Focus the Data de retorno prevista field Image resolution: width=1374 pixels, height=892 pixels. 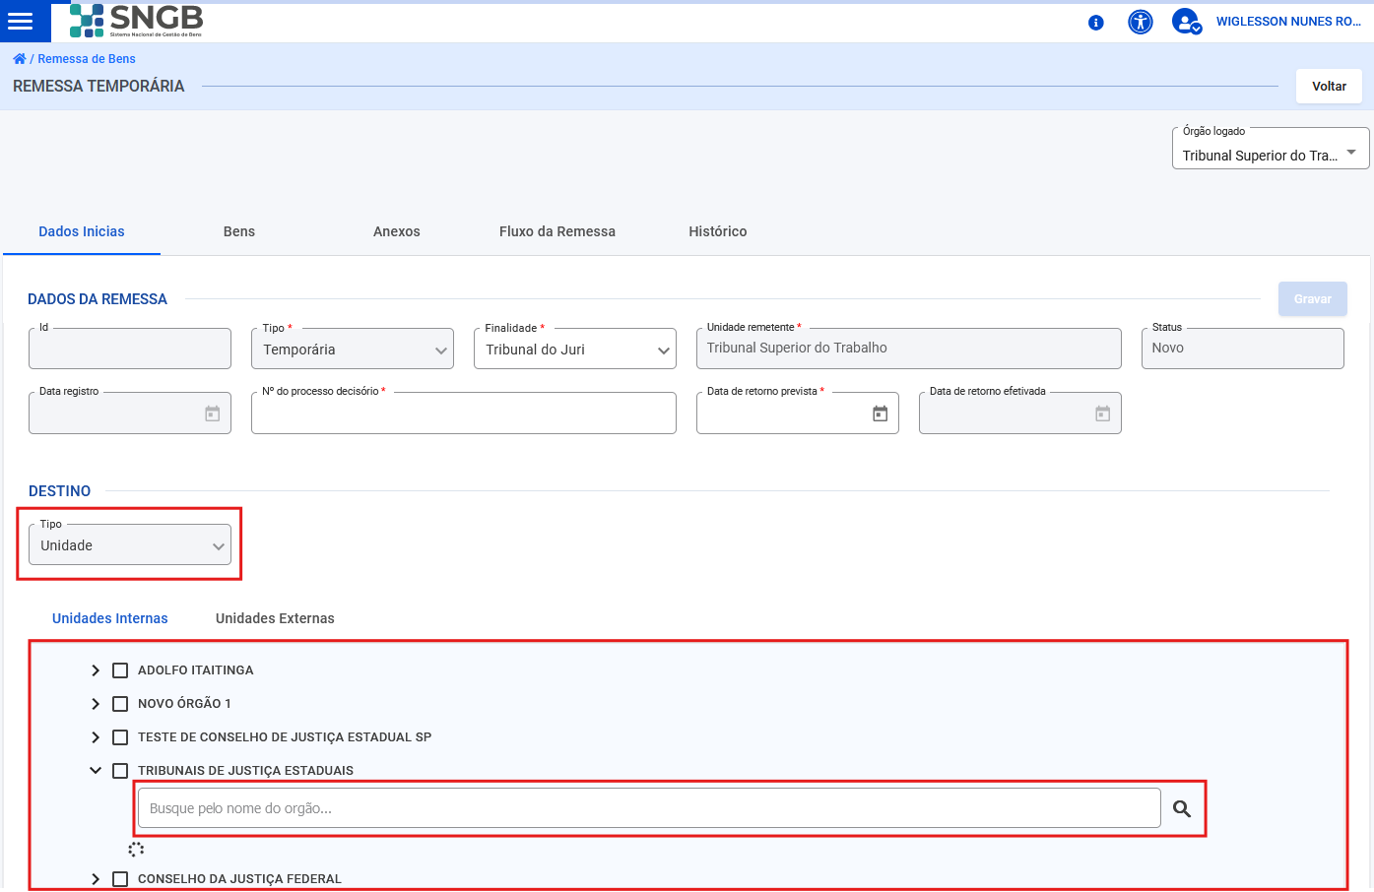(798, 413)
